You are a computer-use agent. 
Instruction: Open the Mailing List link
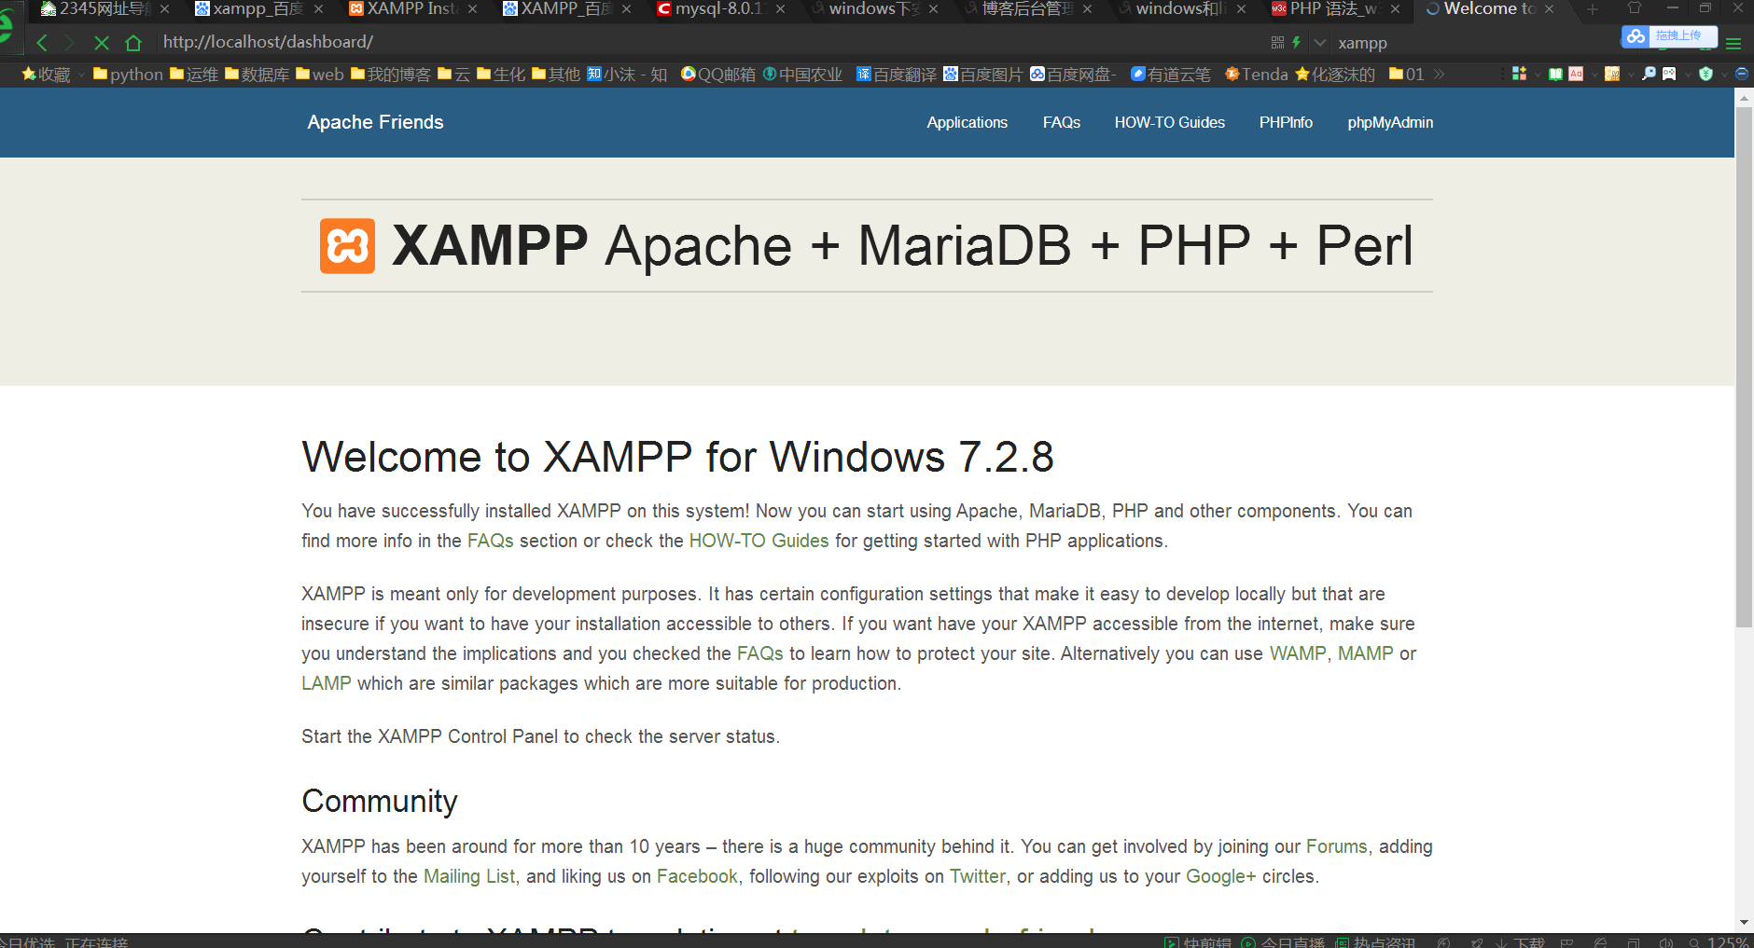469,876
